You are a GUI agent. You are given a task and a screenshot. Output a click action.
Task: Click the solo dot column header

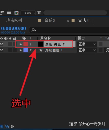coord(10,38)
